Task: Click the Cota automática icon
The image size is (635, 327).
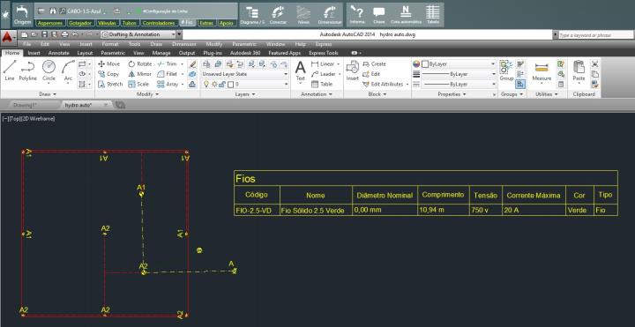Action: 406,15
